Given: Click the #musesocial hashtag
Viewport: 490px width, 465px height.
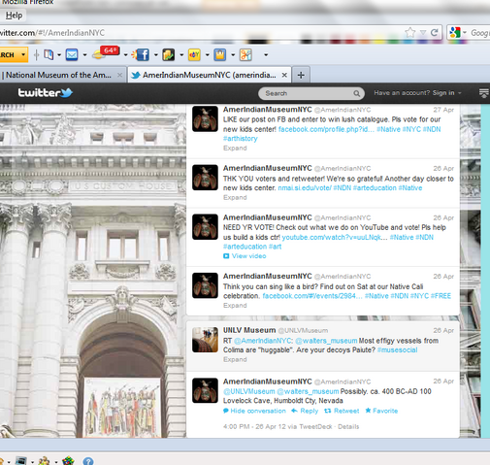Looking at the screenshot, I should point(397,349).
